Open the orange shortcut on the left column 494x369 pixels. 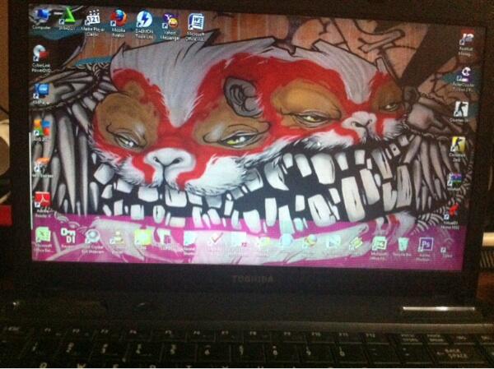coord(42,168)
